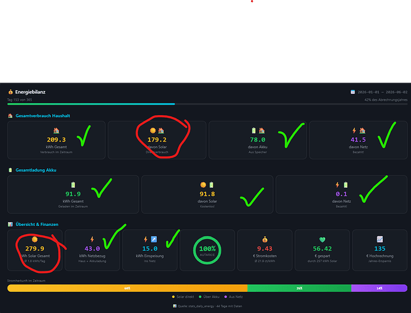Click the Geladen im Zeitraum subtitle
Screen dimensions: 411x313
pos(73,207)
